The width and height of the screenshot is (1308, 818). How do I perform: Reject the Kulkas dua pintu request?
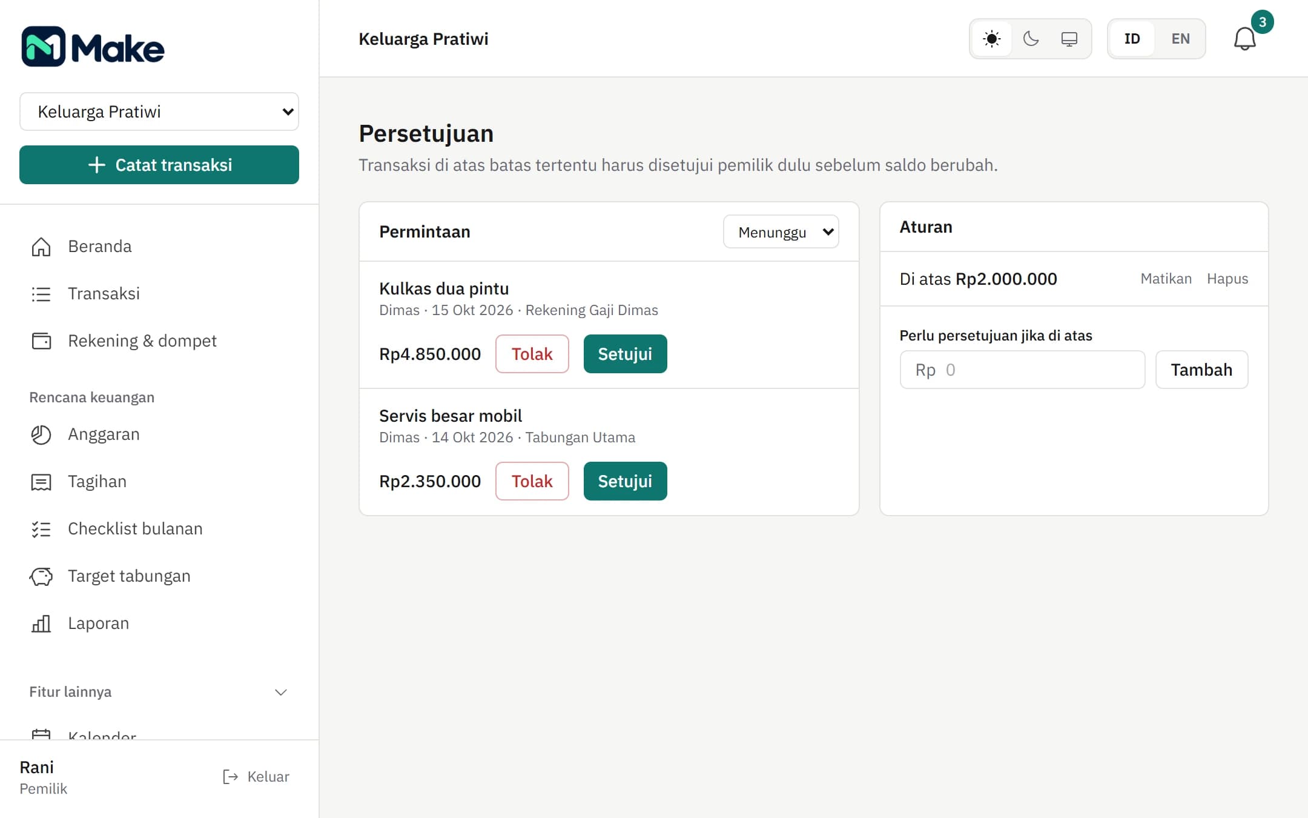pyautogui.click(x=532, y=354)
